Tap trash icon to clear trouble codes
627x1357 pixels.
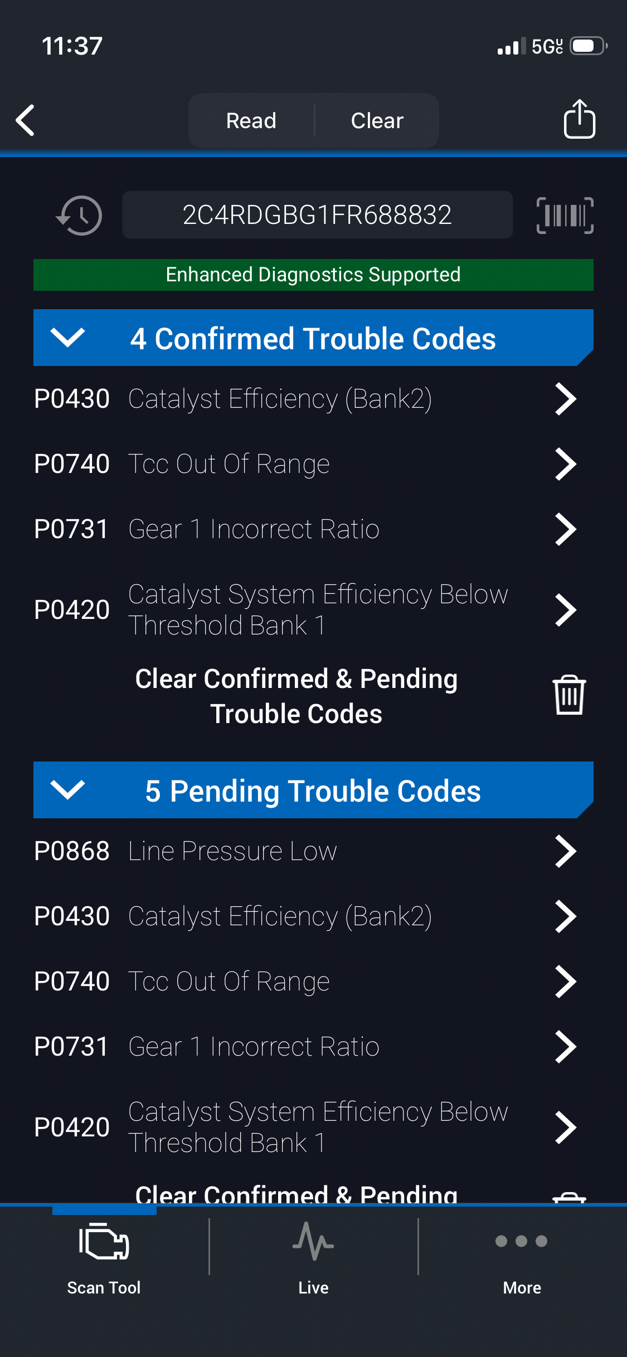click(568, 695)
